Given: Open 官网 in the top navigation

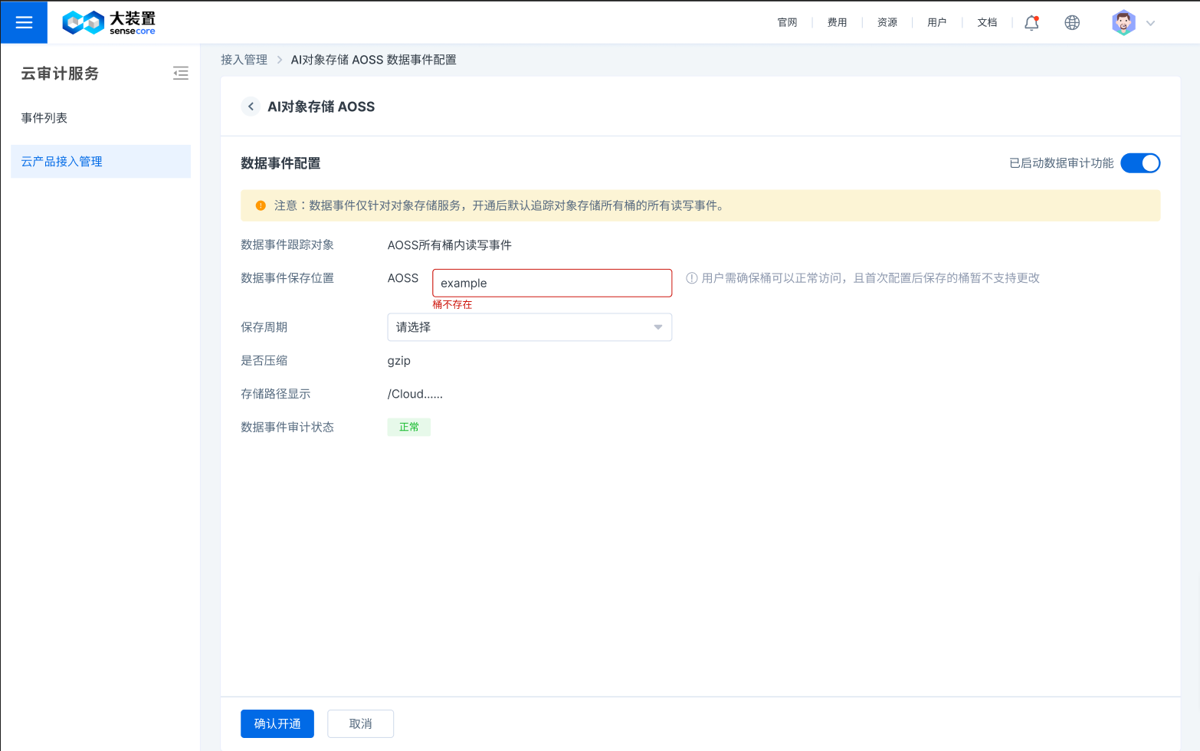Looking at the screenshot, I should pyautogui.click(x=787, y=22).
